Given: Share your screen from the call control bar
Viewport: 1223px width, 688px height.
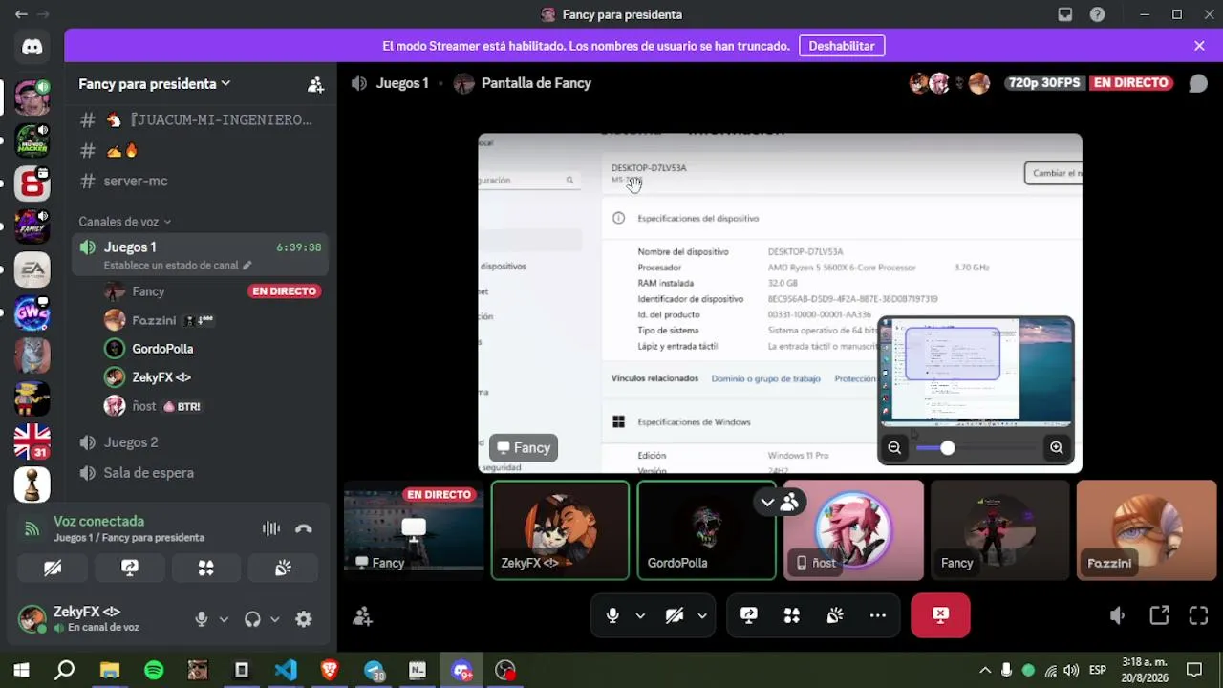Looking at the screenshot, I should tap(749, 616).
